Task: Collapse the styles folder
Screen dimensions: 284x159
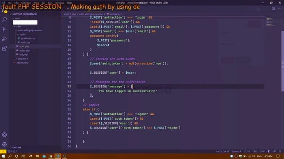Action: click(21, 34)
